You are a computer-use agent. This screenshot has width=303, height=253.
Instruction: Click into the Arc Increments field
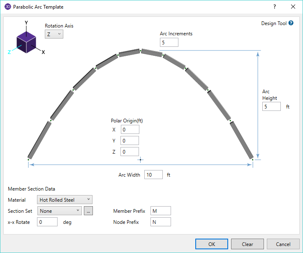pos(169,42)
